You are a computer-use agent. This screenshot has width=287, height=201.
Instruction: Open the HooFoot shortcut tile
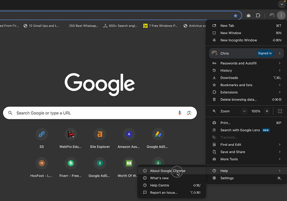(x=42, y=167)
